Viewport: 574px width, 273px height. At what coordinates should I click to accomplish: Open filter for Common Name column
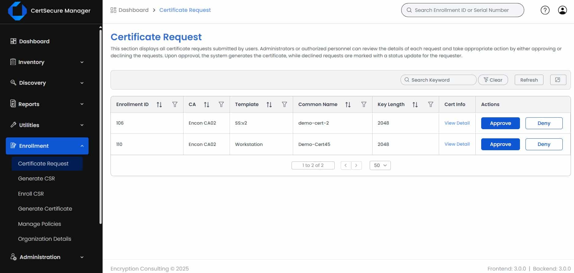[364, 105]
